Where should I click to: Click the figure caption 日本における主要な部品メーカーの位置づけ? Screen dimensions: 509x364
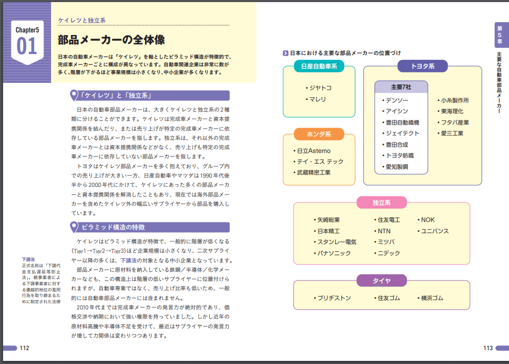(x=346, y=53)
